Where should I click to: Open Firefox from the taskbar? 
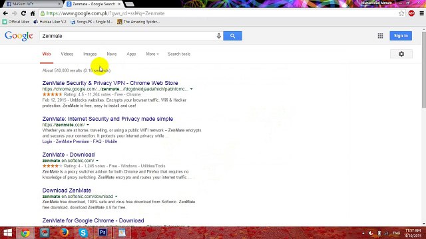pyautogui.click(x=64, y=233)
